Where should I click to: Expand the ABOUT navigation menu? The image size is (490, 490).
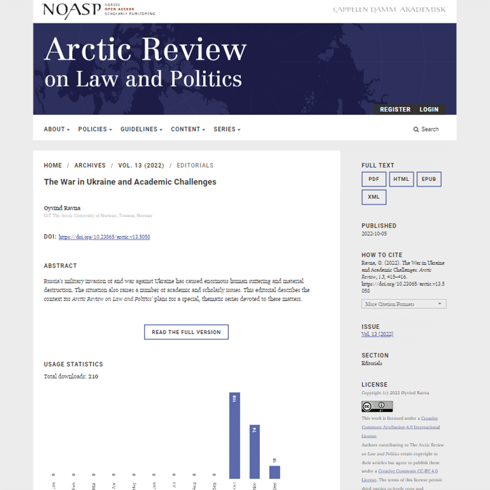(x=56, y=129)
